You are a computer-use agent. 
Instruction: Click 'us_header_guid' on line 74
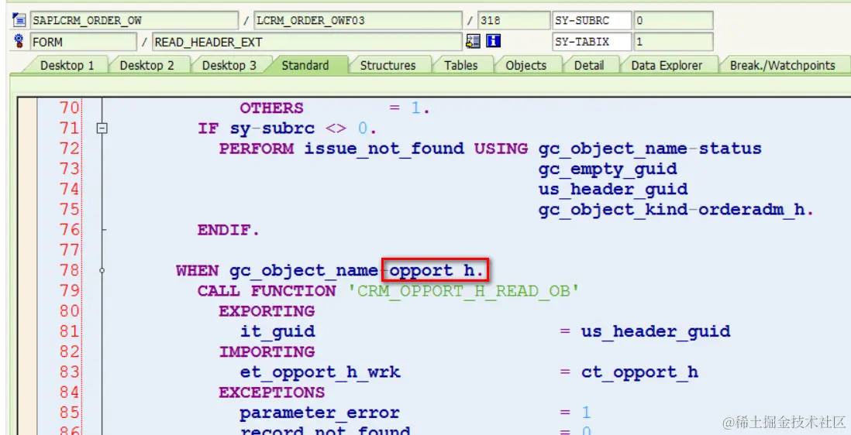click(613, 190)
